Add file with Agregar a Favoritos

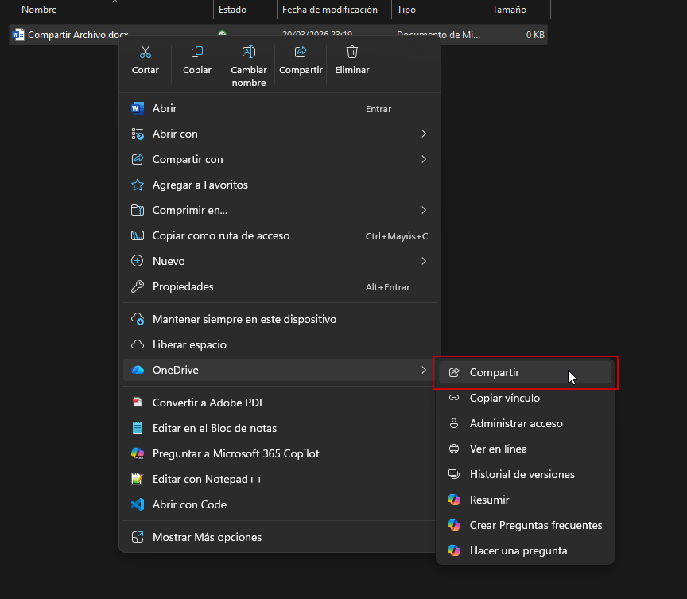tap(200, 185)
